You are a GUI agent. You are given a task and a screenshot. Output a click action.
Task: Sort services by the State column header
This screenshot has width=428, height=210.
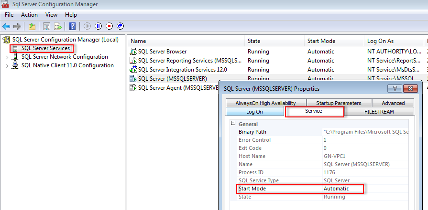tap(274, 41)
